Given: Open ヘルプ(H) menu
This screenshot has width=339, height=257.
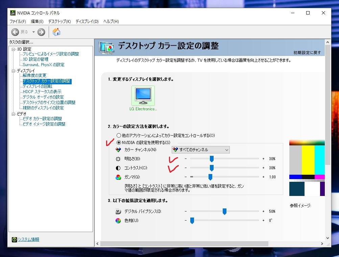Looking at the screenshot, I should [111, 21].
